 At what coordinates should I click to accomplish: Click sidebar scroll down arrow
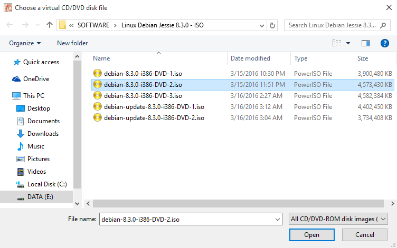pos(78,204)
